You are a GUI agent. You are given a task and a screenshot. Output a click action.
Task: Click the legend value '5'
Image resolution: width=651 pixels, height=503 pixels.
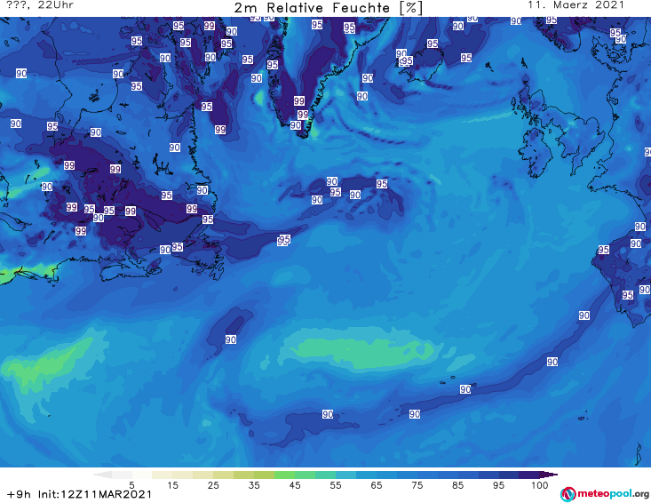131,485
